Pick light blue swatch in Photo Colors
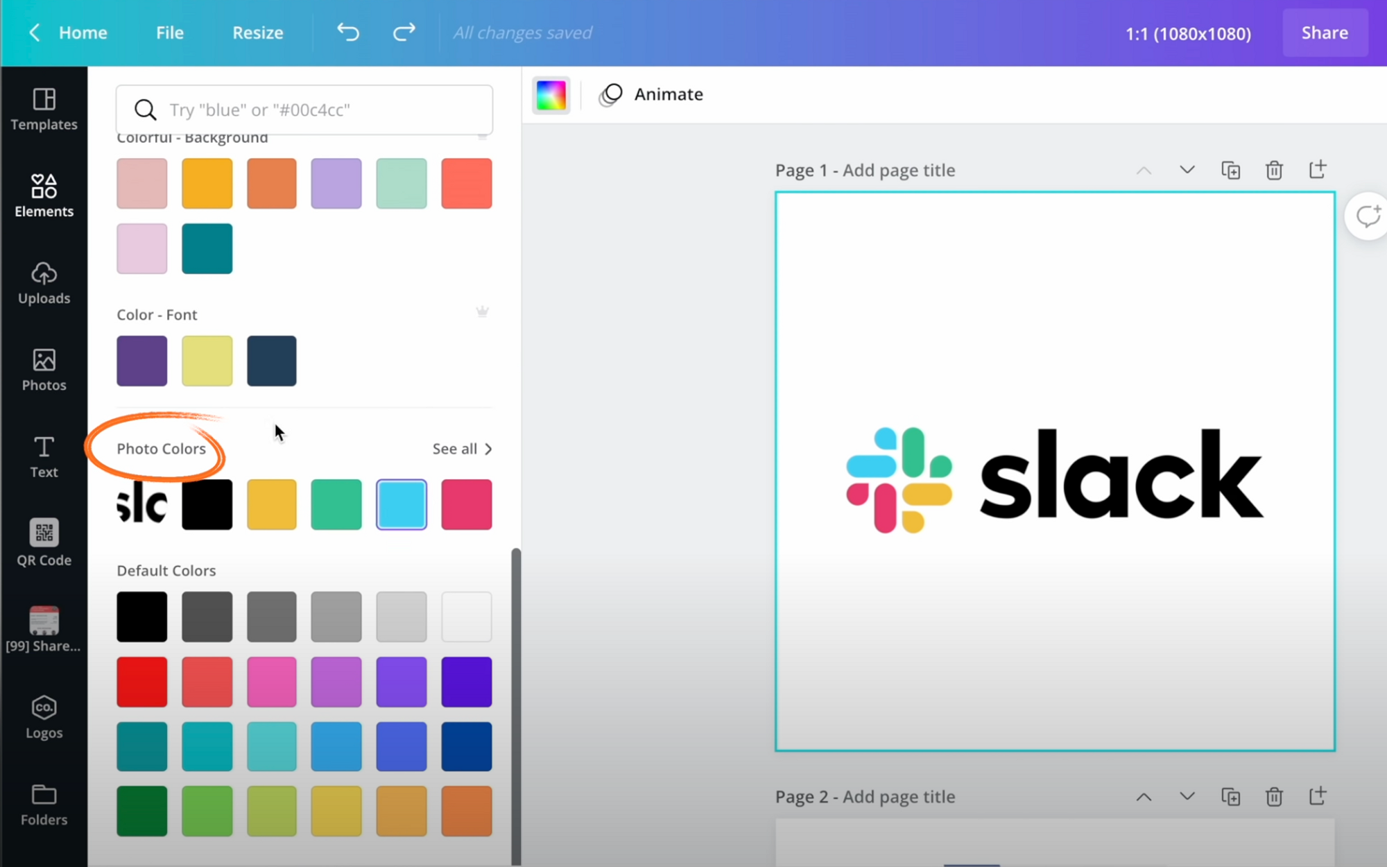Image resolution: width=1387 pixels, height=867 pixels. [402, 504]
